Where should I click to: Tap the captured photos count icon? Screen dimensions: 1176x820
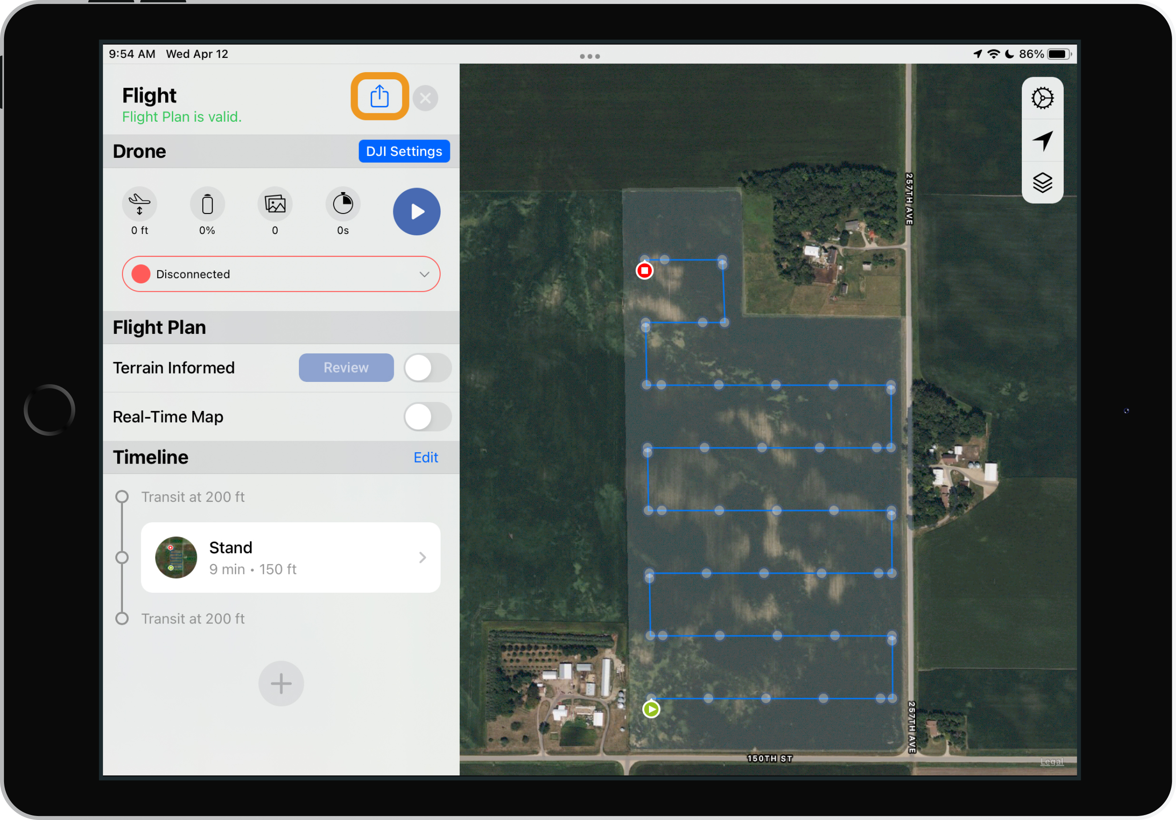275,204
